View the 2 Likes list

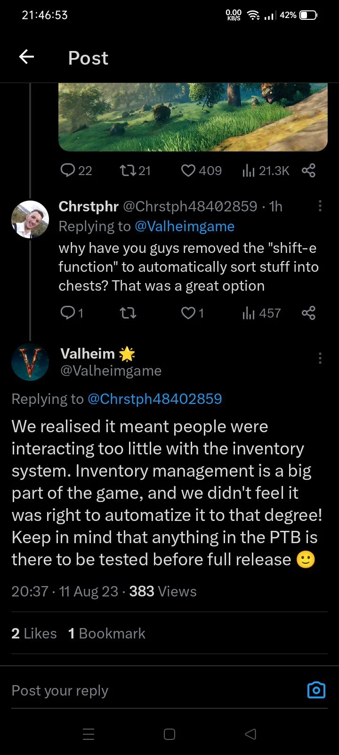coord(34,633)
